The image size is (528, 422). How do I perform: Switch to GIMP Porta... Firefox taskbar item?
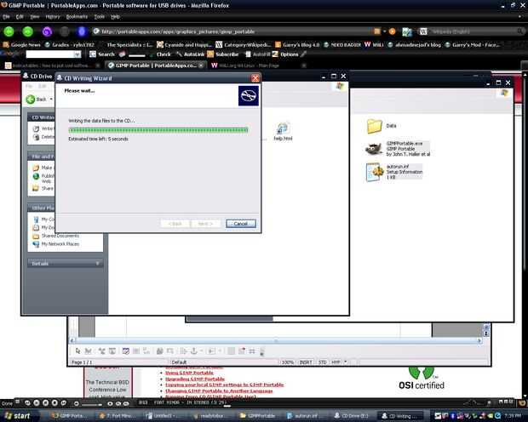click(69, 416)
